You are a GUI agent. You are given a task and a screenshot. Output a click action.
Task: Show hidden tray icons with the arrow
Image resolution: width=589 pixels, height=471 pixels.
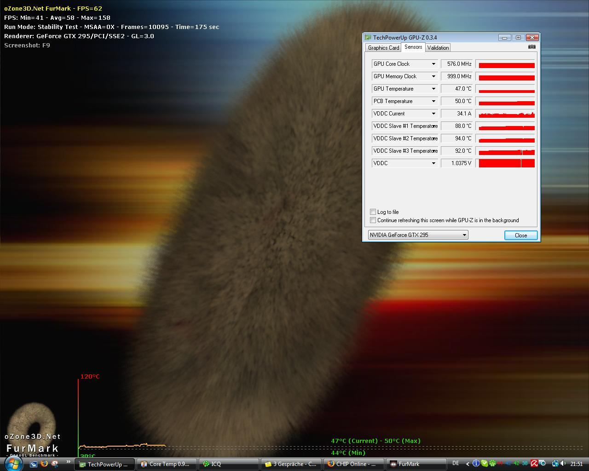(468, 464)
